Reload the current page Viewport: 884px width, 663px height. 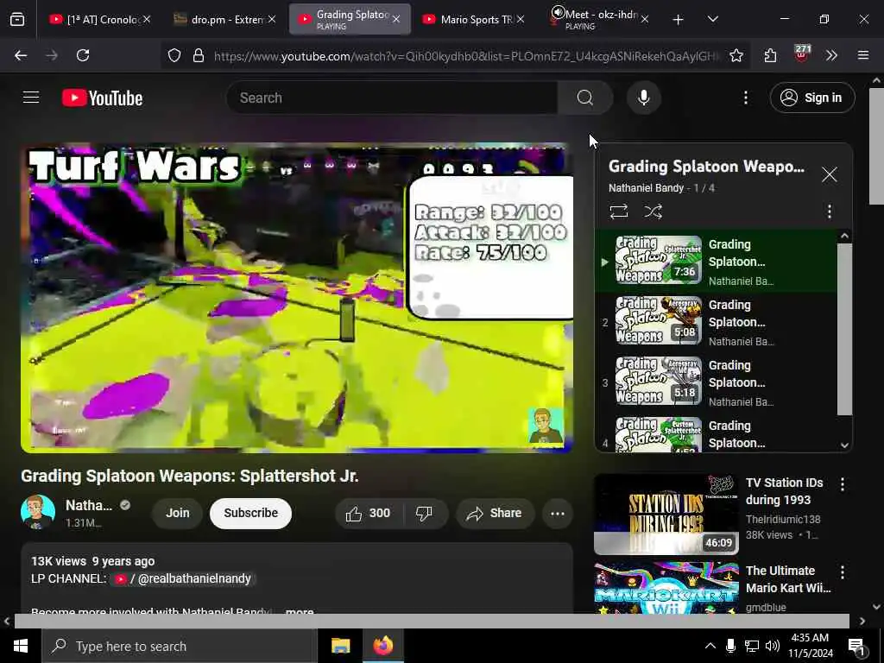coord(83,55)
